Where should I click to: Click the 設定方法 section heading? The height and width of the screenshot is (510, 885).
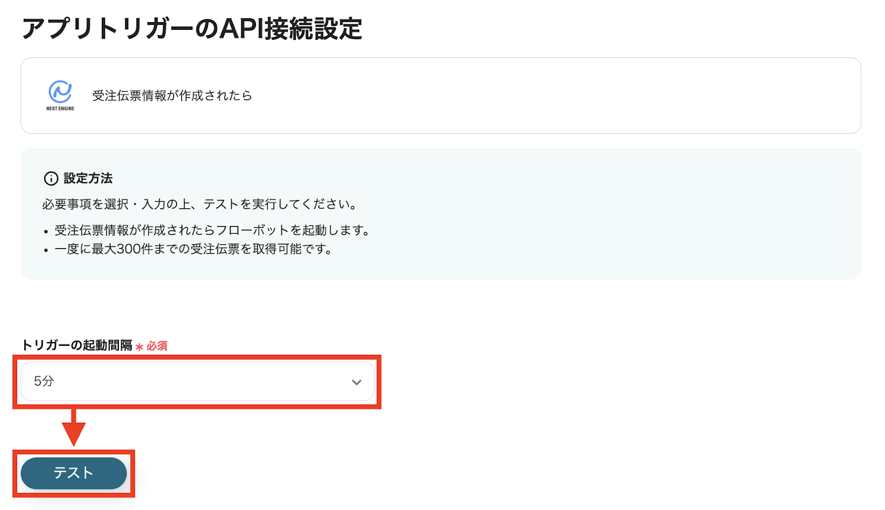pyautogui.click(x=88, y=178)
